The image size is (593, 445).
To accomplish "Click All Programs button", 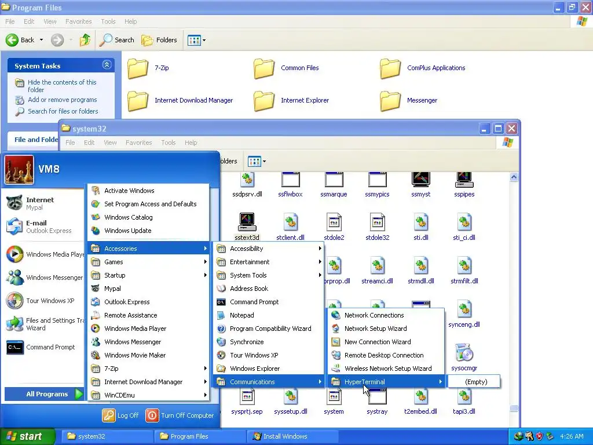I will (x=44, y=394).
